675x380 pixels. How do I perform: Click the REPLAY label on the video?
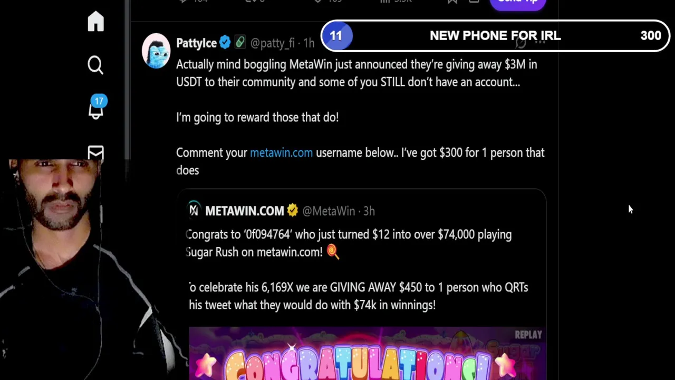pyautogui.click(x=528, y=335)
